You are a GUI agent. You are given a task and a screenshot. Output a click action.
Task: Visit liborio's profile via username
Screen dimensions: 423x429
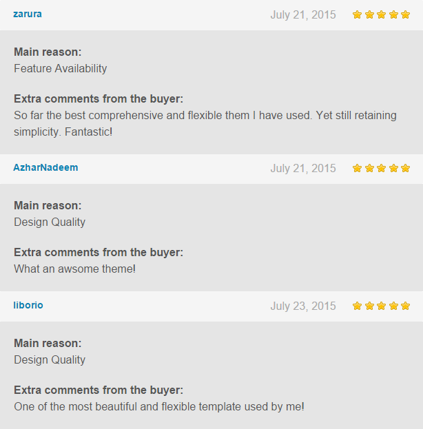[28, 305]
